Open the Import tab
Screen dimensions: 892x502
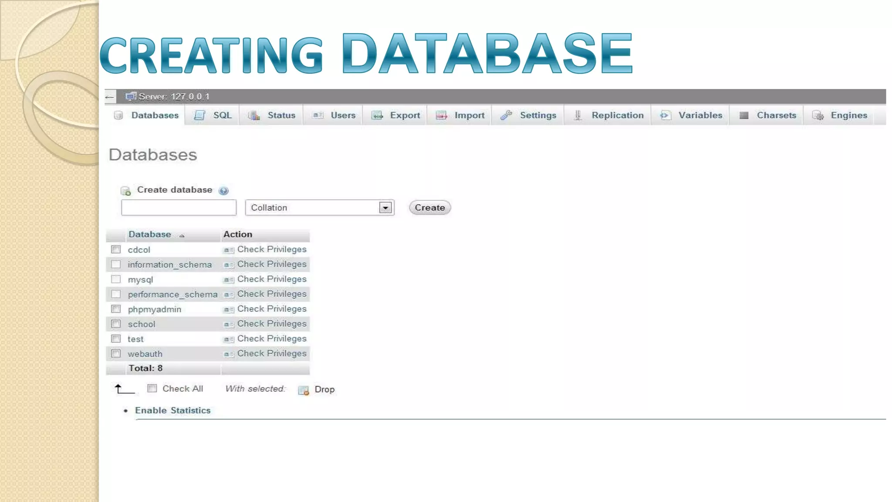tap(469, 115)
